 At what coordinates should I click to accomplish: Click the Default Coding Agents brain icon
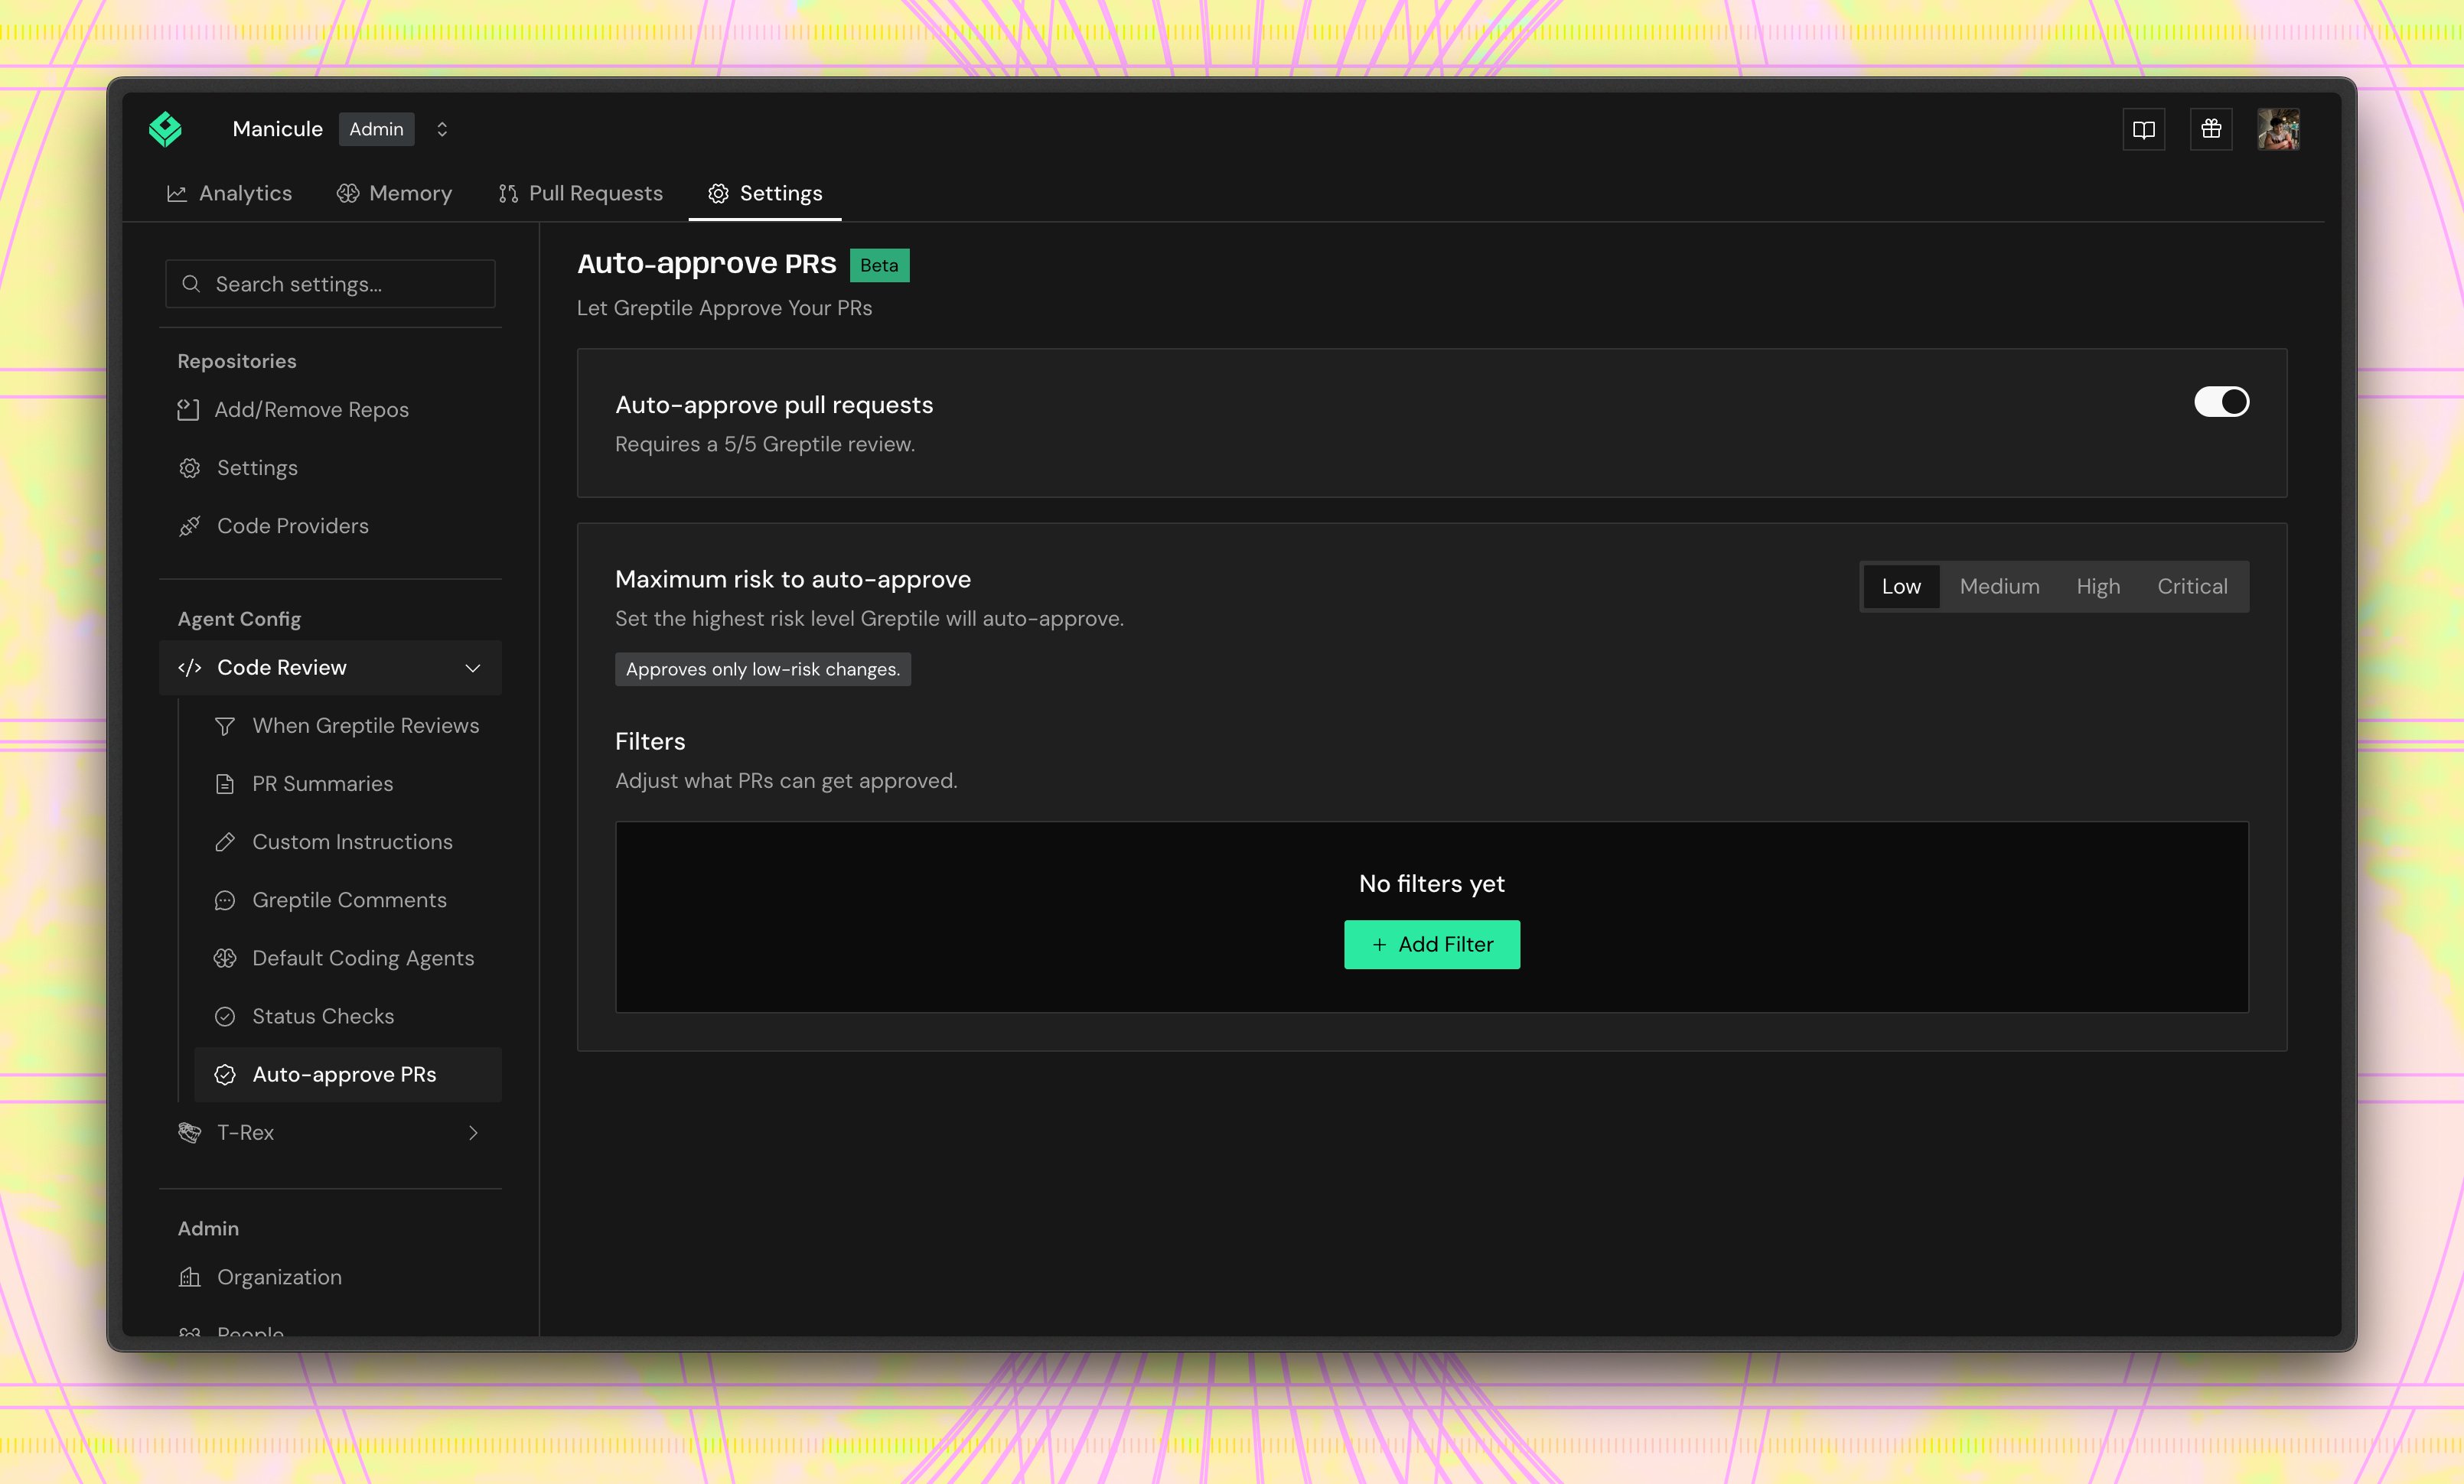(x=225, y=958)
